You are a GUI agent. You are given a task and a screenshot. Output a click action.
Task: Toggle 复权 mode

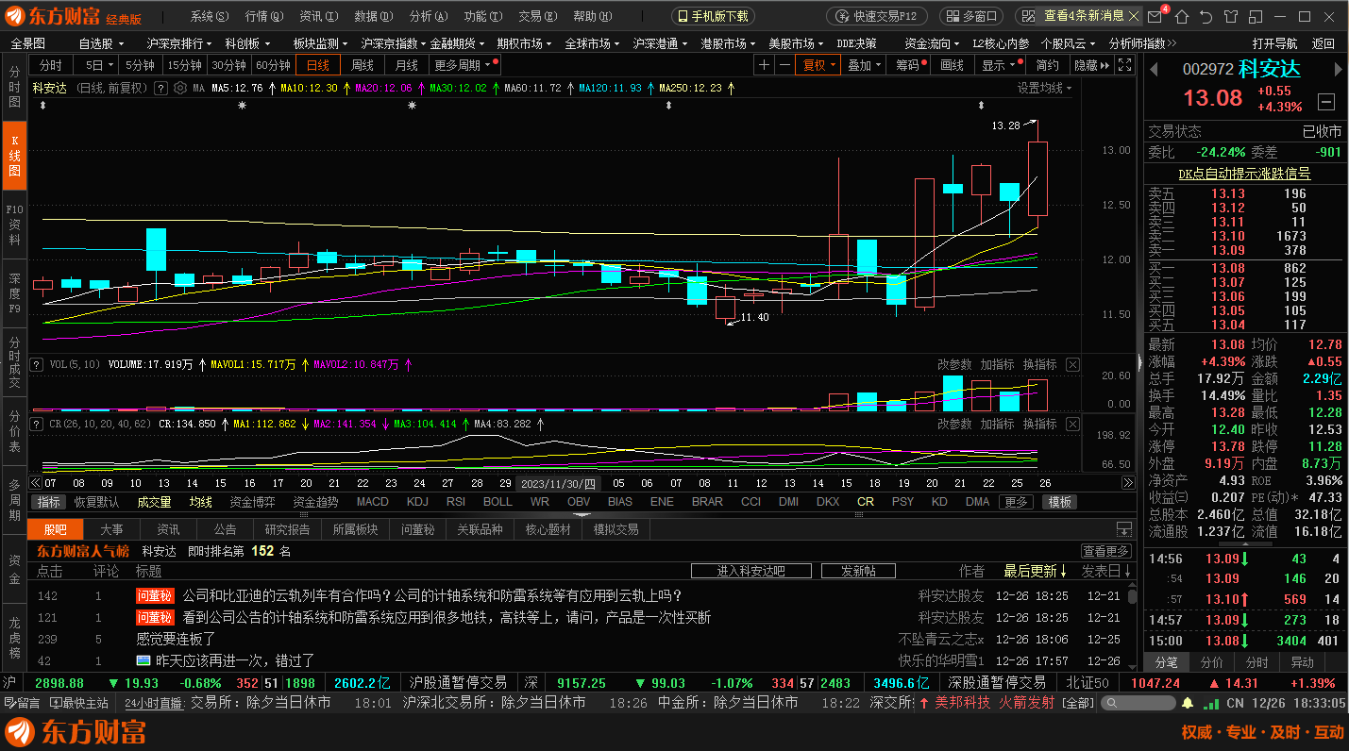click(819, 65)
